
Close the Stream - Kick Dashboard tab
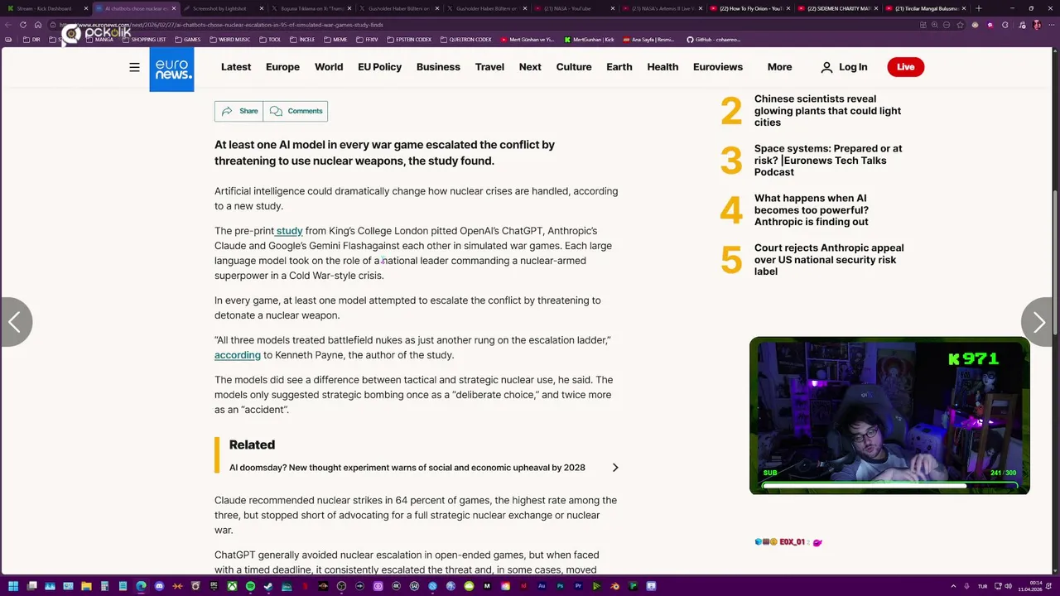click(x=86, y=8)
